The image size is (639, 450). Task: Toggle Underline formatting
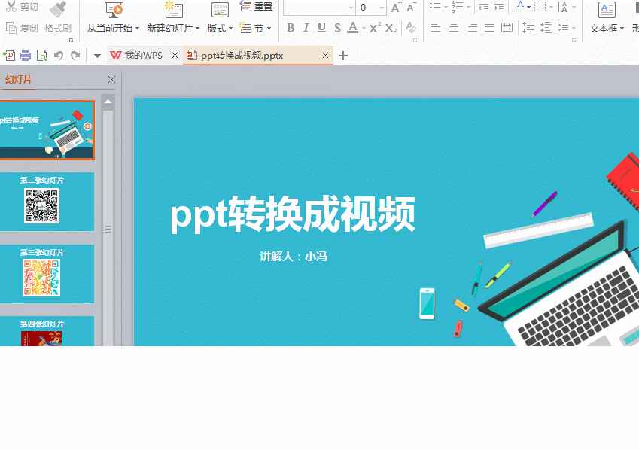(x=321, y=28)
